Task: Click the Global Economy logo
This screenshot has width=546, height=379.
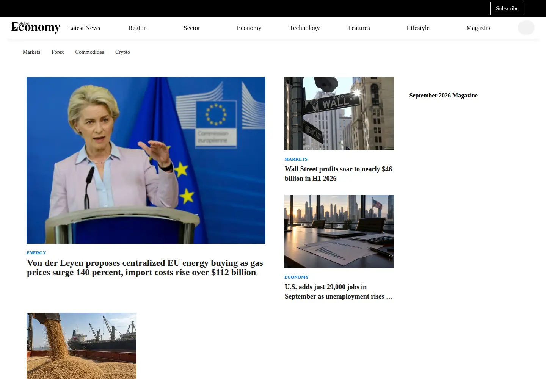Action: pos(36,28)
